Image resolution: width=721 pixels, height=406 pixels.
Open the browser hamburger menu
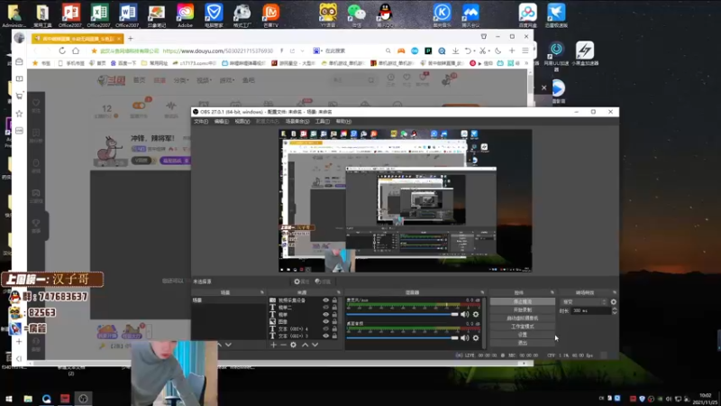click(x=525, y=51)
